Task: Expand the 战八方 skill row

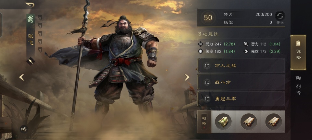Action: pyautogui.click(x=241, y=82)
